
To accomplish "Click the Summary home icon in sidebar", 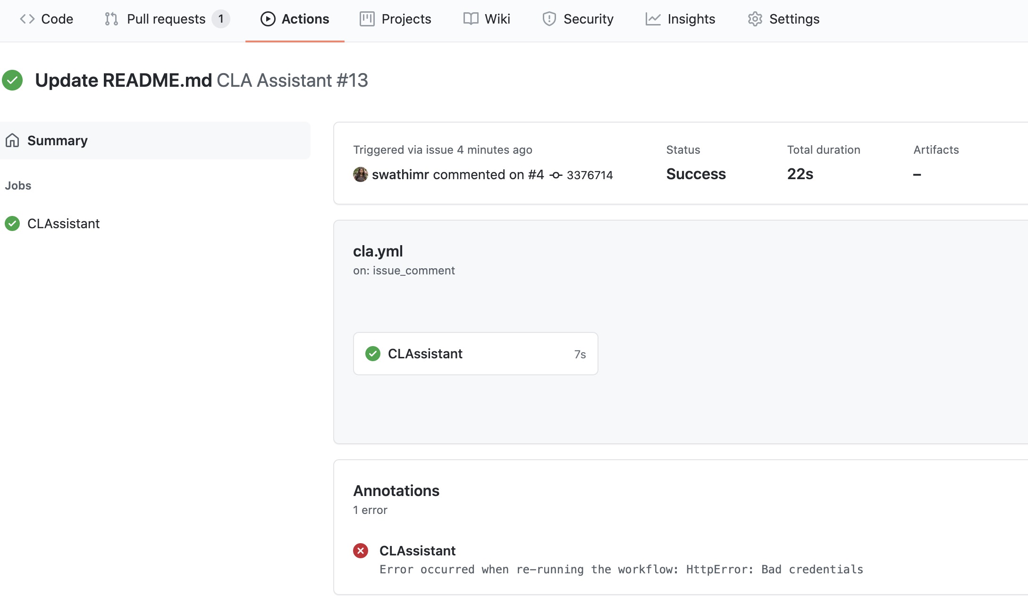I will [12, 141].
